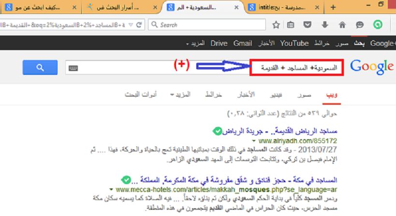The height and width of the screenshot is (216, 396).
Task: Go to the Firefox home page icon
Action: click(342, 25)
